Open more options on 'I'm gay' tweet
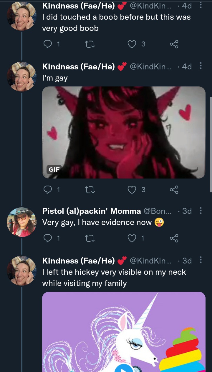 pyautogui.click(x=201, y=66)
